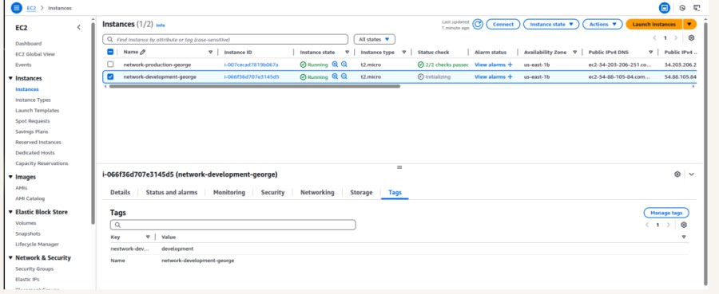This screenshot has width=719, height=294.
Task: Add alarm plus for network-development-george
Action: (x=510, y=76)
